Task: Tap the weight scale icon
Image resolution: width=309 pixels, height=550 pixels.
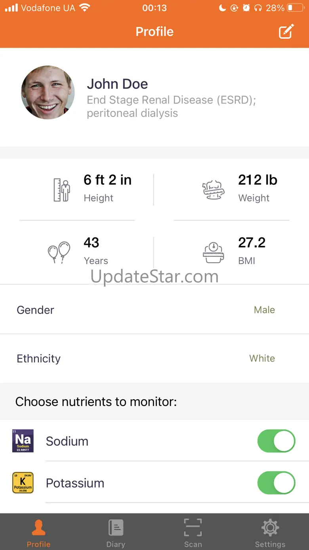Action: pyautogui.click(x=213, y=190)
